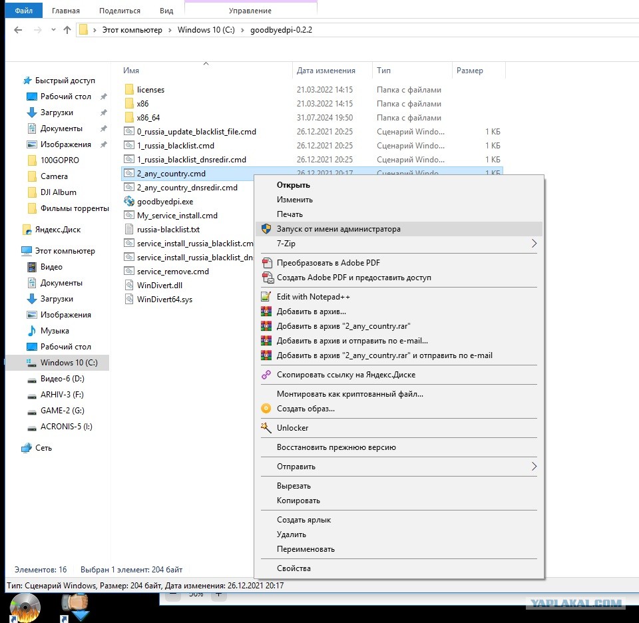639x623 pixels.
Task: Open the Файл ribbon tab
Action: point(24,11)
